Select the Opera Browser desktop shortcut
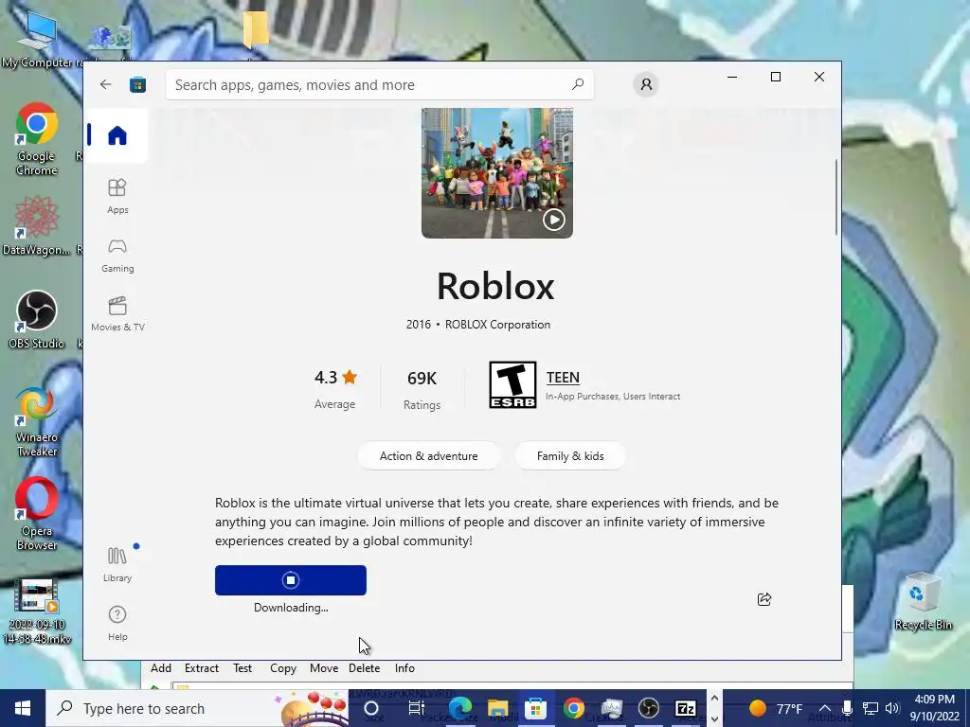Viewport: 970px width, 727px height. [x=37, y=514]
